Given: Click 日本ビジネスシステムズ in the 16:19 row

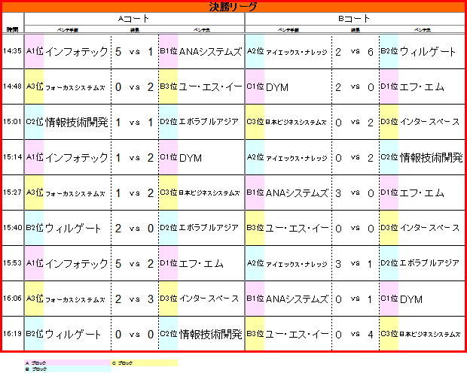Looking at the screenshot, I should coord(430,335).
